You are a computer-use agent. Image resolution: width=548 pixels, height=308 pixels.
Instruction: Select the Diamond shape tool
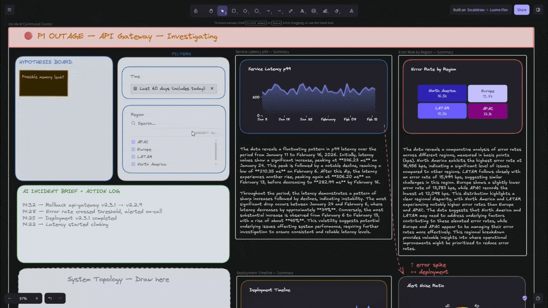[x=245, y=11]
